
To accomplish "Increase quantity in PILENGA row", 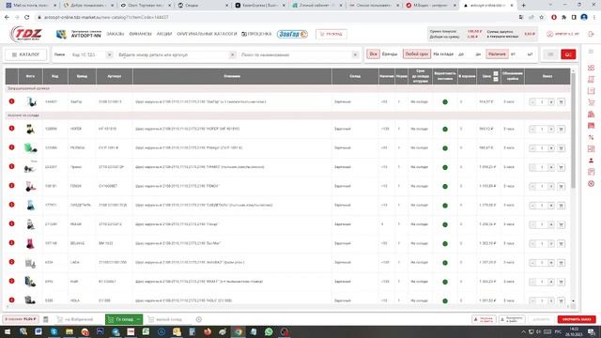I will click(551, 148).
